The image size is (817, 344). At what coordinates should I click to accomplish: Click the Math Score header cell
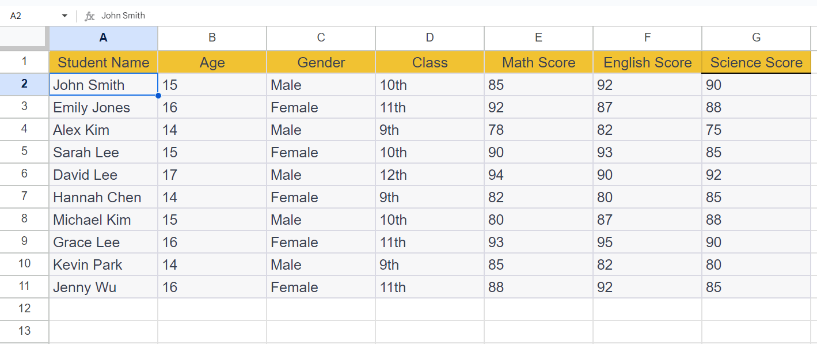(x=538, y=62)
